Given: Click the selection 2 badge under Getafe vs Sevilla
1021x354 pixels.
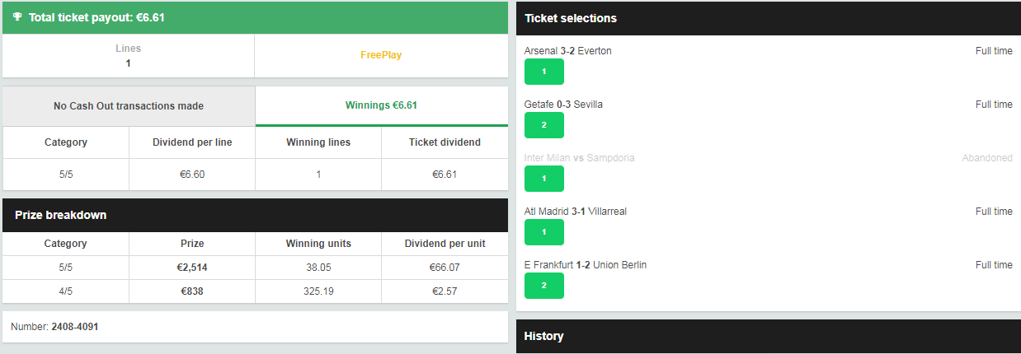Looking at the screenshot, I should [x=543, y=125].
